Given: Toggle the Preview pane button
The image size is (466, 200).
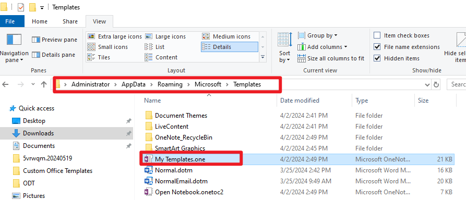Looking at the screenshot, I should 54,40.
